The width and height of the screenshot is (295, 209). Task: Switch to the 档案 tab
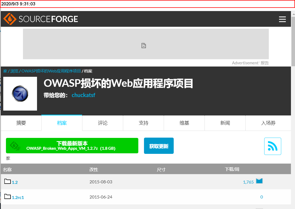coord(62,123)
